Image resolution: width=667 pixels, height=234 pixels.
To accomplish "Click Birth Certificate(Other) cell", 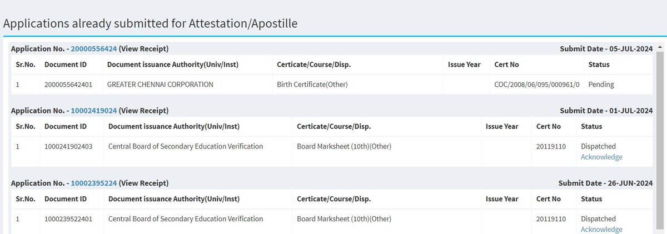I will pyautogui.click(x=312, y=84).
